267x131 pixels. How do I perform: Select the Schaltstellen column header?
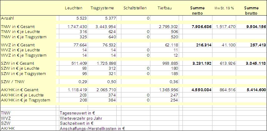point(135,8)
